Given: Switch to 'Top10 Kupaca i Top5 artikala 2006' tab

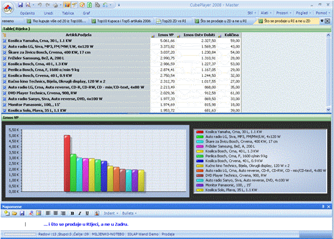Looking at the screenshot, I should pyautogui.click(x=121, y=21).
